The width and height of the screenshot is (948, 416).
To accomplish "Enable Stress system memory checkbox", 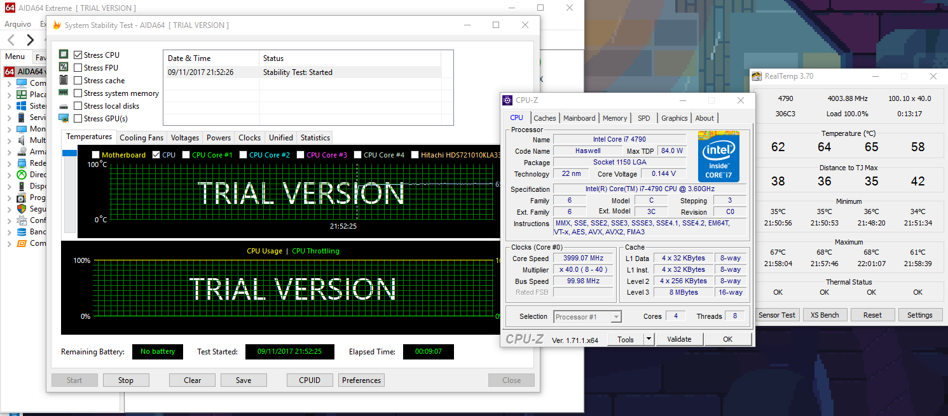I will tap(78, 93).
